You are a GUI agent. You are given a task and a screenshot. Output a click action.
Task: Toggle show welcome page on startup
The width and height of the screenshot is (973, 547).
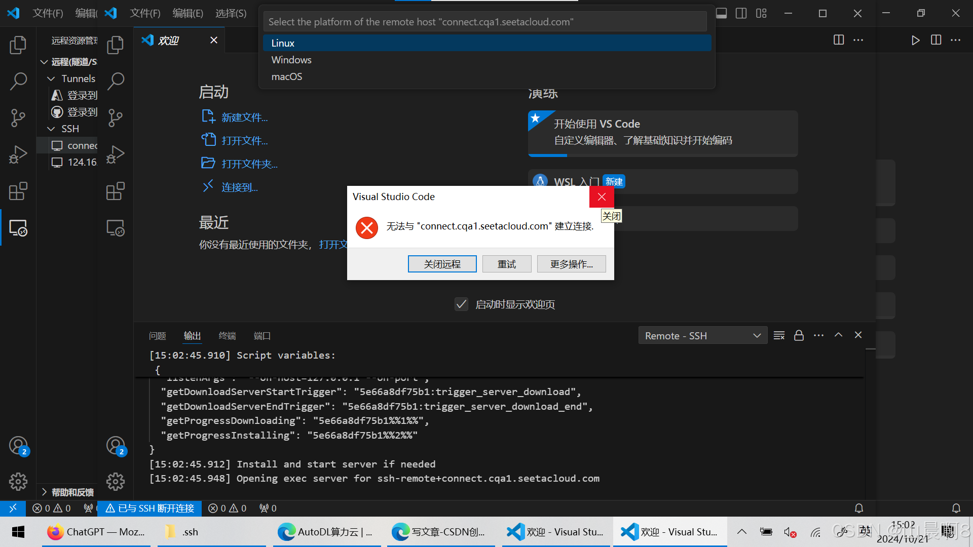(x=461, y=304)
